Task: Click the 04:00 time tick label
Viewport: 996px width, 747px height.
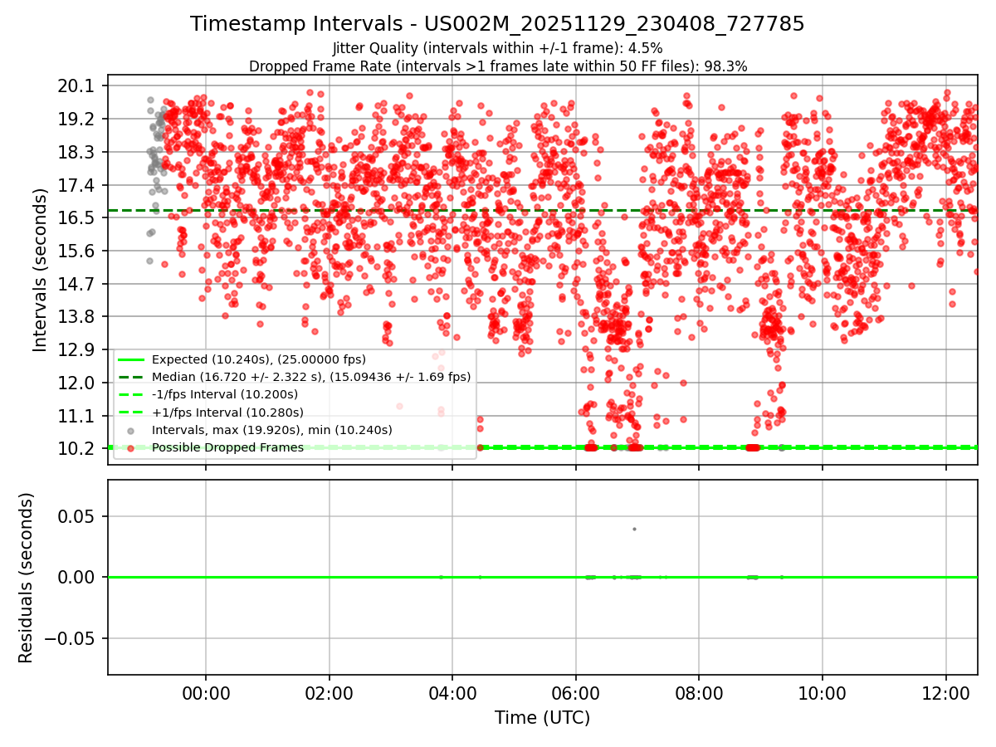Action: pos(452,693)
